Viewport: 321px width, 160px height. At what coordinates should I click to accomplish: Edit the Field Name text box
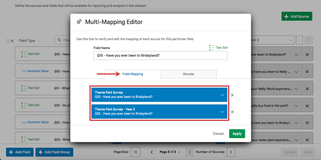[x=160, y=55]
